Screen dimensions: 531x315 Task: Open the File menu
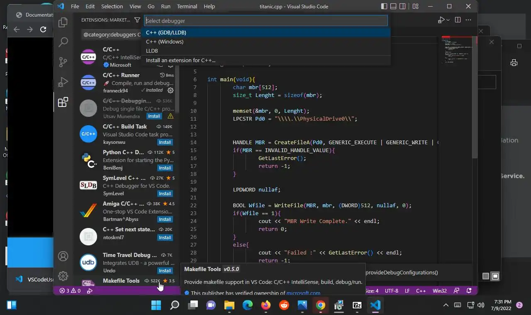tap(75, 6)
